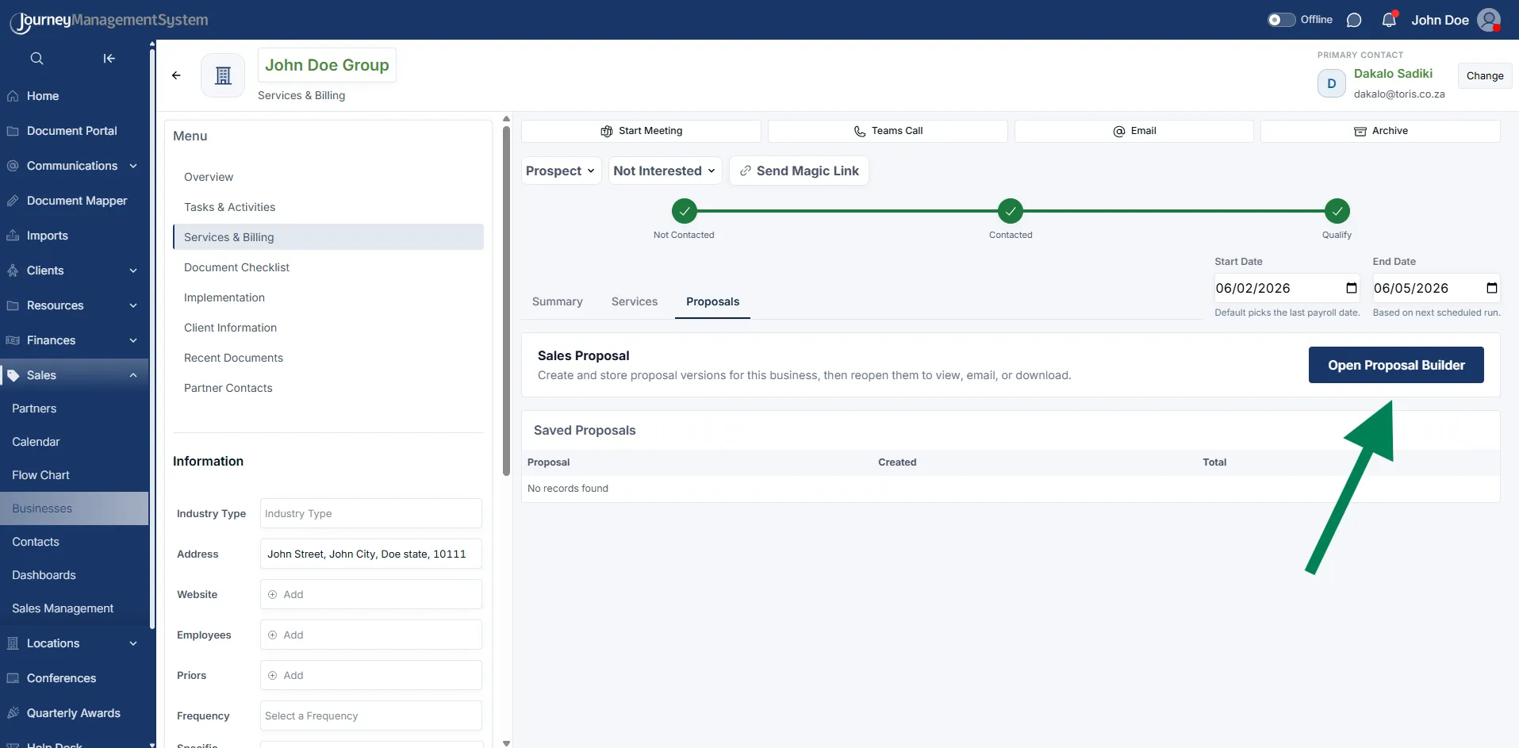This screenshot has width=1519, height=748.
Task: Expand the Communications menu
Action: pos(133,166)
